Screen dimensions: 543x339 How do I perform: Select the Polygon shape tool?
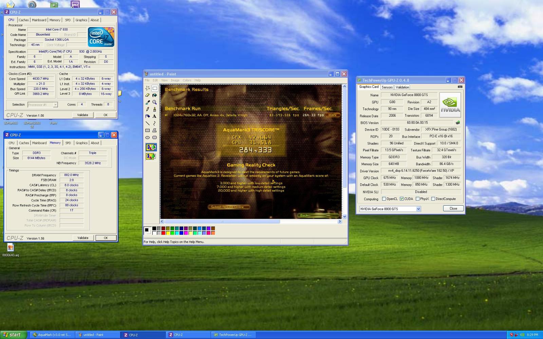pyautogui.click(x=155, y=130)
